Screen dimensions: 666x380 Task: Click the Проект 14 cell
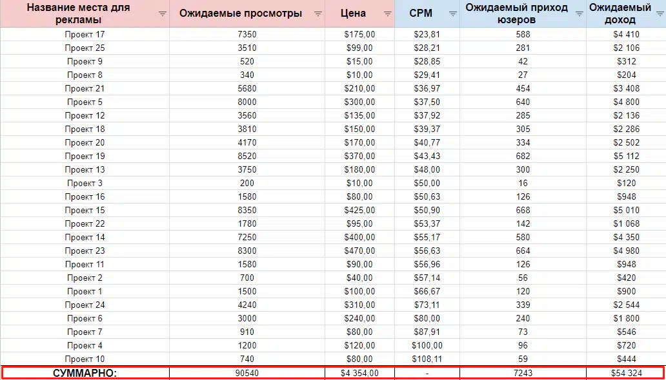pos(85,237)
